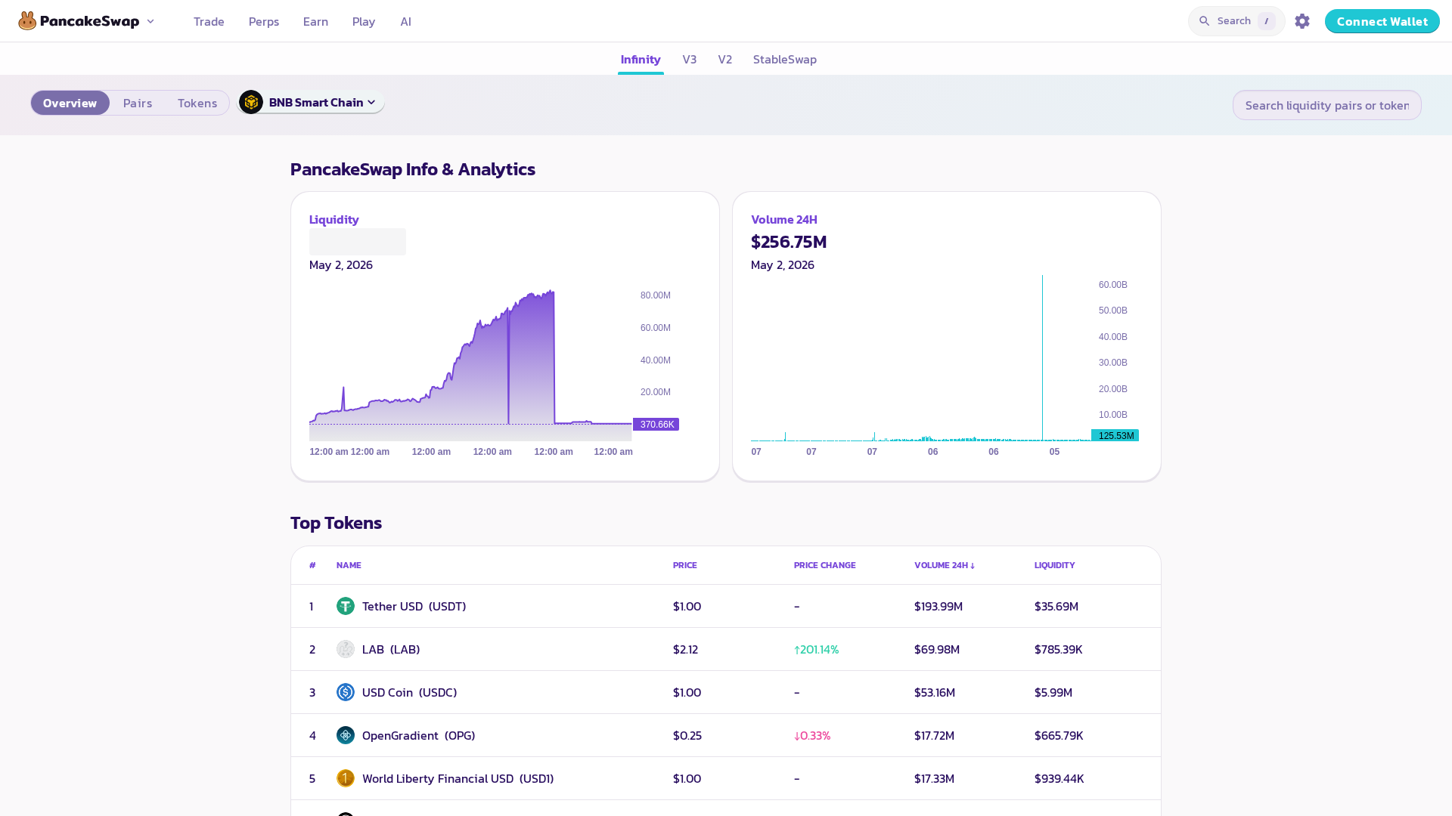Screen dimensions: 1452x816
Task: Focus the Search liquidity pairs or tokens field
Action: coord(1327,105)
